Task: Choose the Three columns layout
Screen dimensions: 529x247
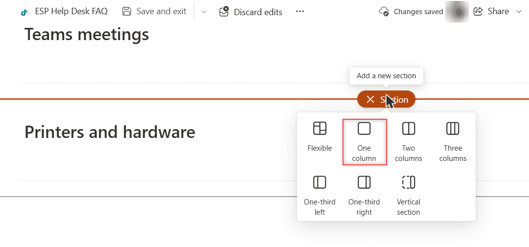Action: pyautogui.click(x=453, y=142)
